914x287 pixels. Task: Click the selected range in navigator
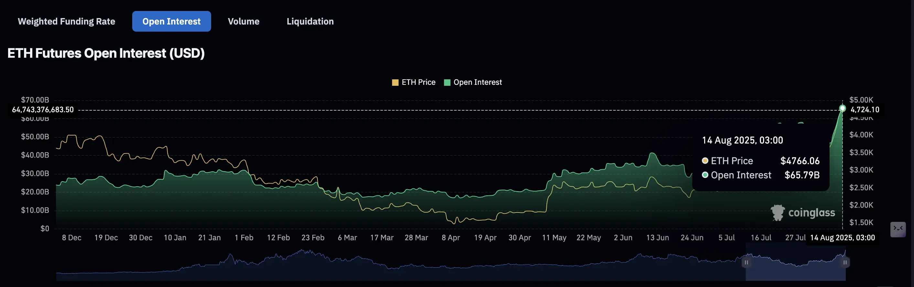795,262
